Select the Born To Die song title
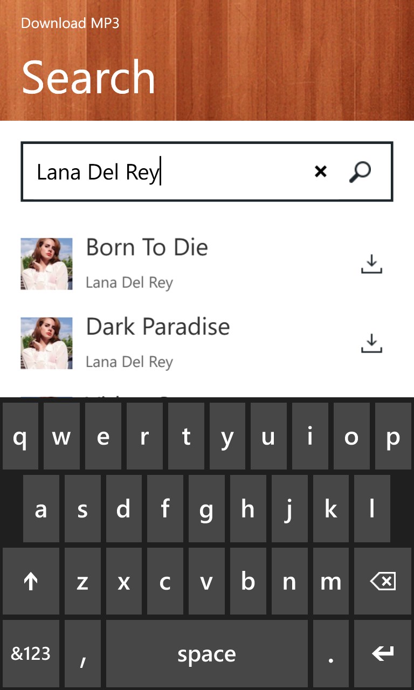The width and height of the screenshot is (414, 690). point(147,247)
